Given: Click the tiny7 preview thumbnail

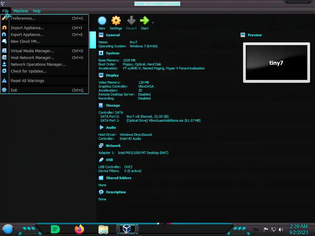Looking at the screenshot, I should tap(277, 63).
